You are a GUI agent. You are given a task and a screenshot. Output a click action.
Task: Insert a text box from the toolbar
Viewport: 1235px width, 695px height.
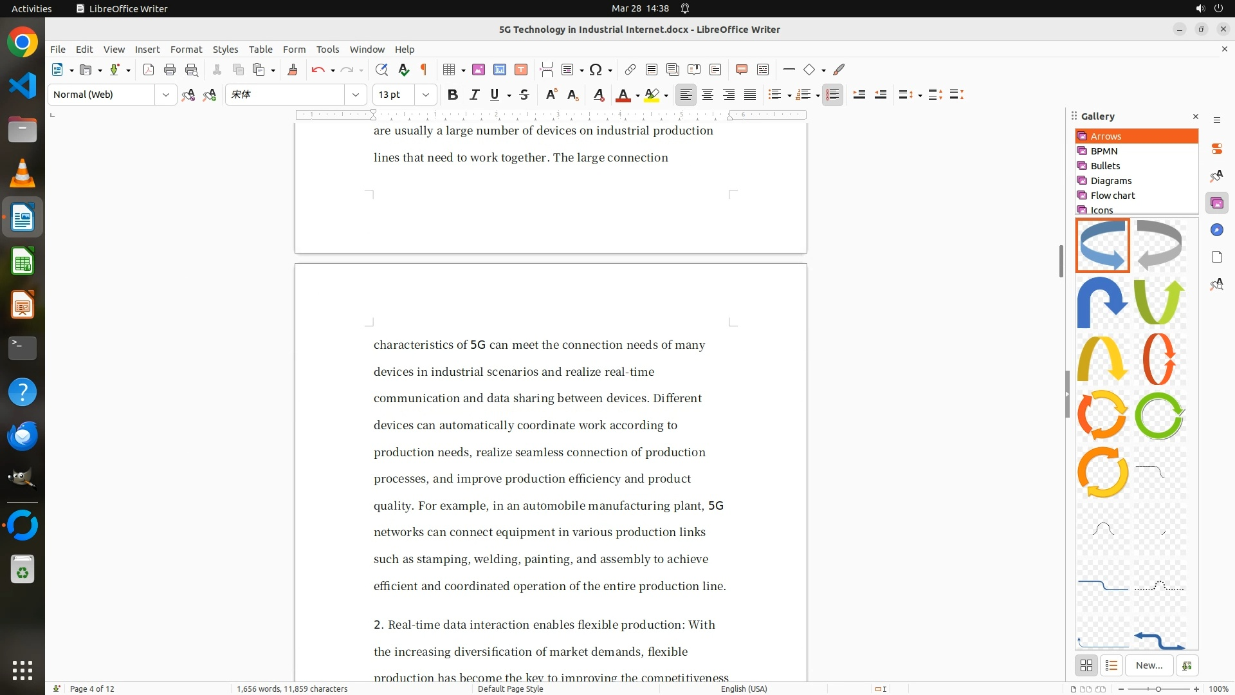click(521, 70)
